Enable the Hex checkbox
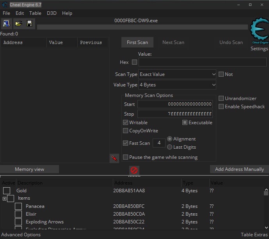 point(134,62)
